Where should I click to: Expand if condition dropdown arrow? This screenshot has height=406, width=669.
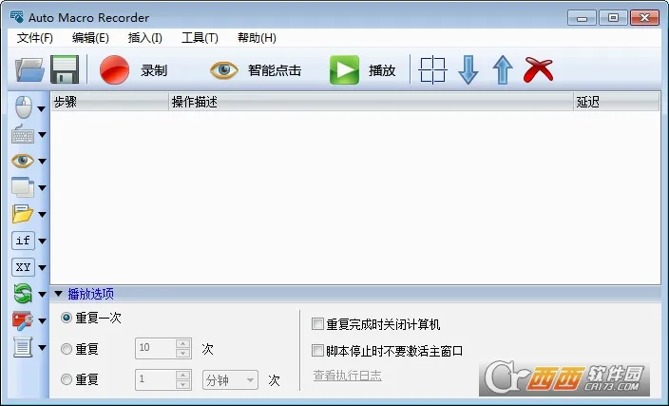click(x=42, y=242)
